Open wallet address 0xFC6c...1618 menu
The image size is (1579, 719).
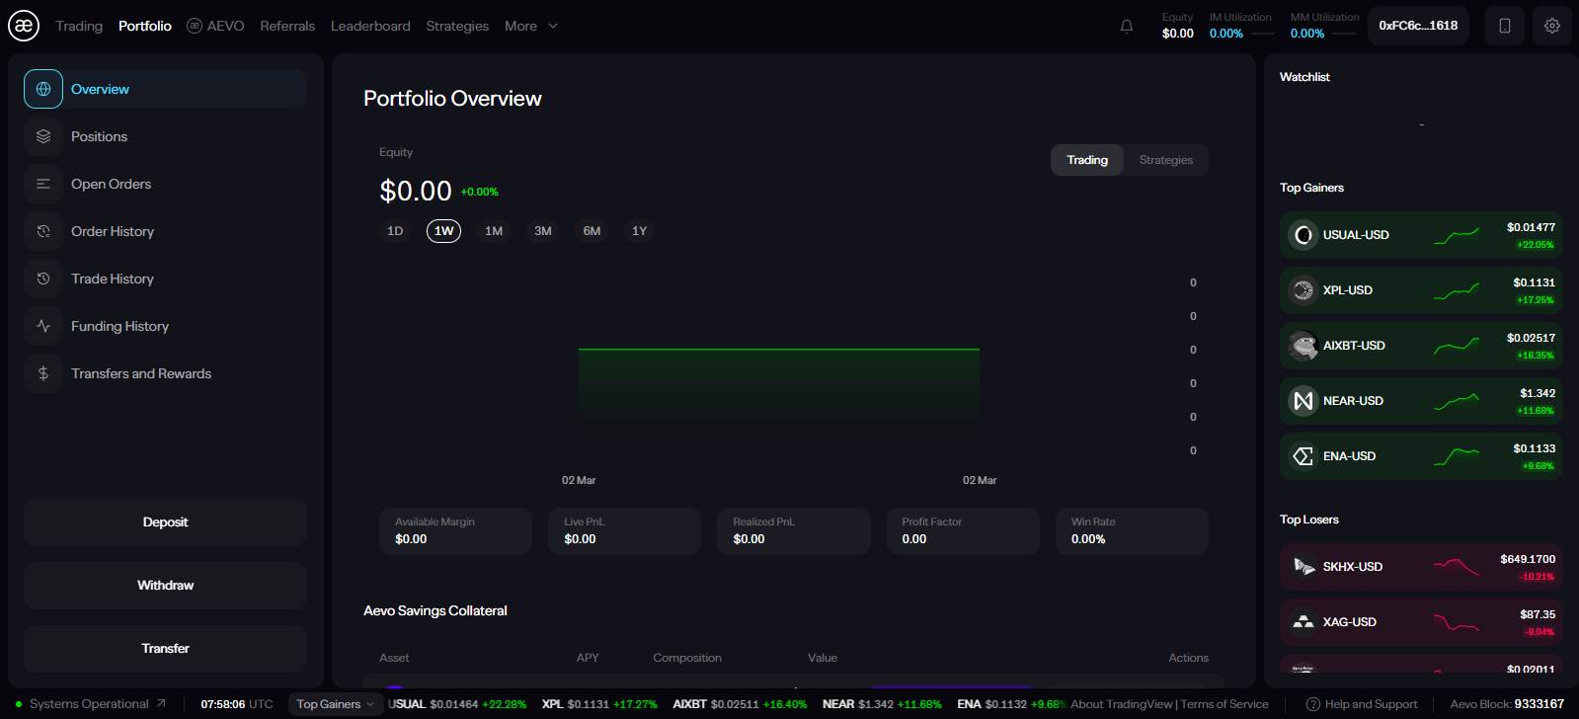pos(1418,26)
